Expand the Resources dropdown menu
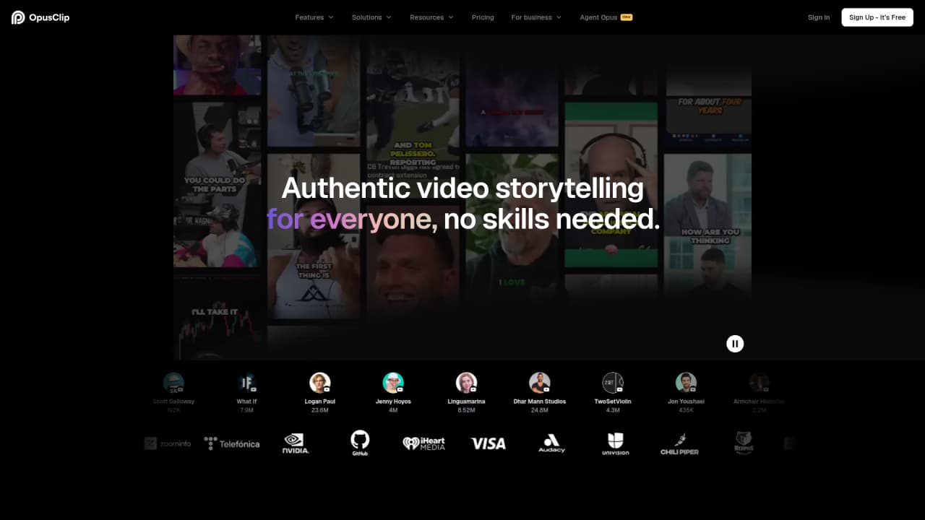925x520 pixels. [431, 17]
